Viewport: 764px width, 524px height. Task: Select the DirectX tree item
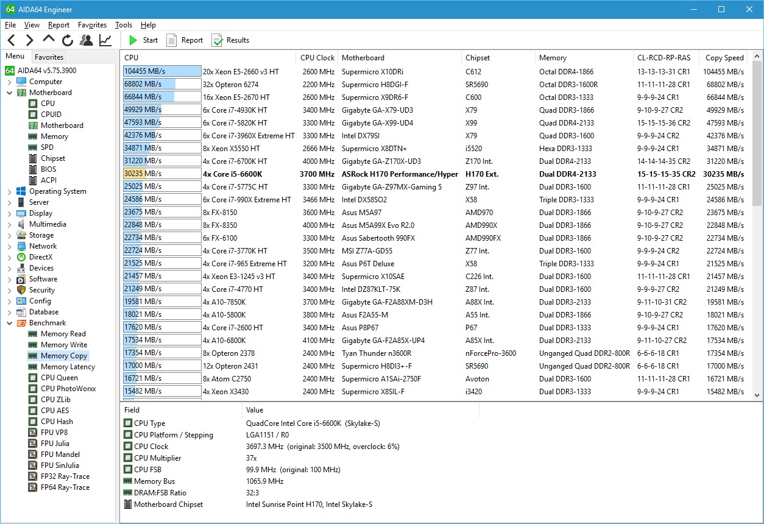coord(41,257)
